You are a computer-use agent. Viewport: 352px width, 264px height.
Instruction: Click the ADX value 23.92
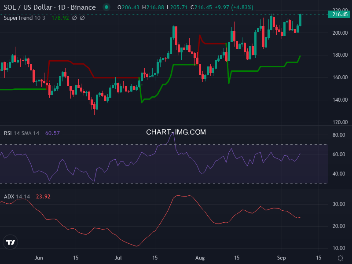[43, 197]
